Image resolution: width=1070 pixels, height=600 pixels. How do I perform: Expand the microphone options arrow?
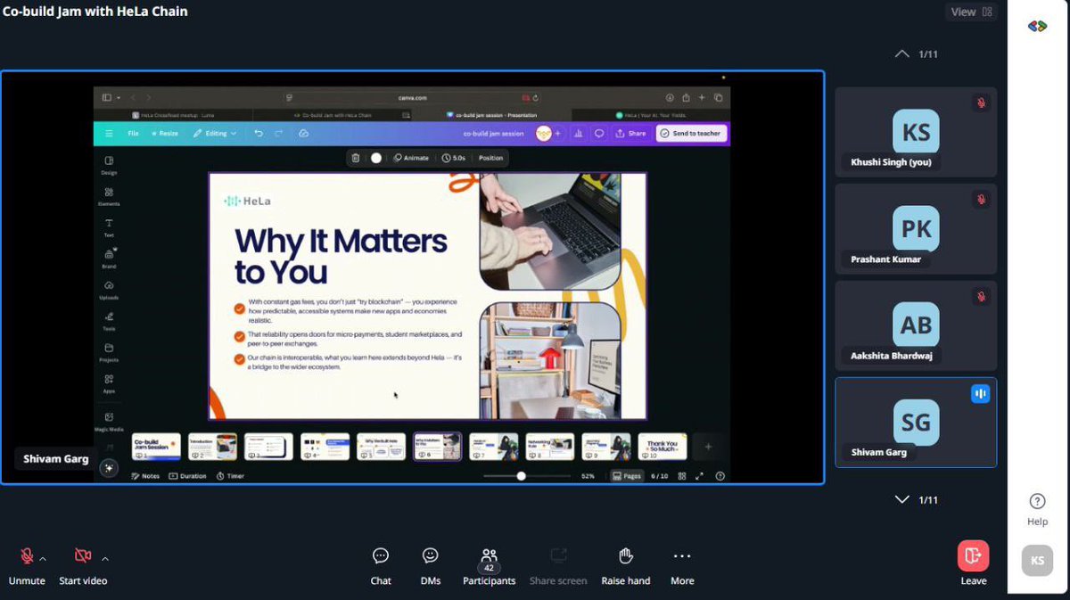pos(43,559)
